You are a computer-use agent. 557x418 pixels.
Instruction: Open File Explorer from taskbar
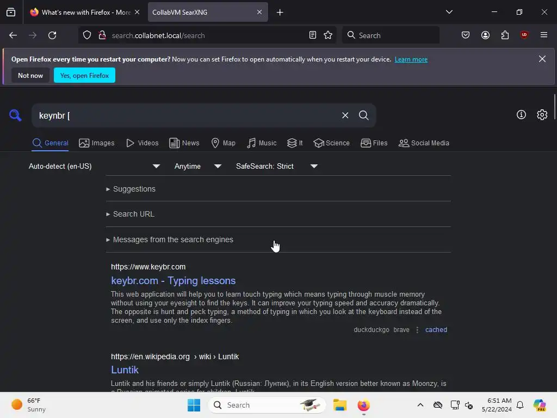(x=339, y=405)
